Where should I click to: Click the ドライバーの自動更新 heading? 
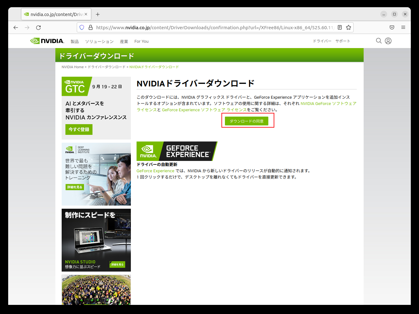(x=157, y=164)
